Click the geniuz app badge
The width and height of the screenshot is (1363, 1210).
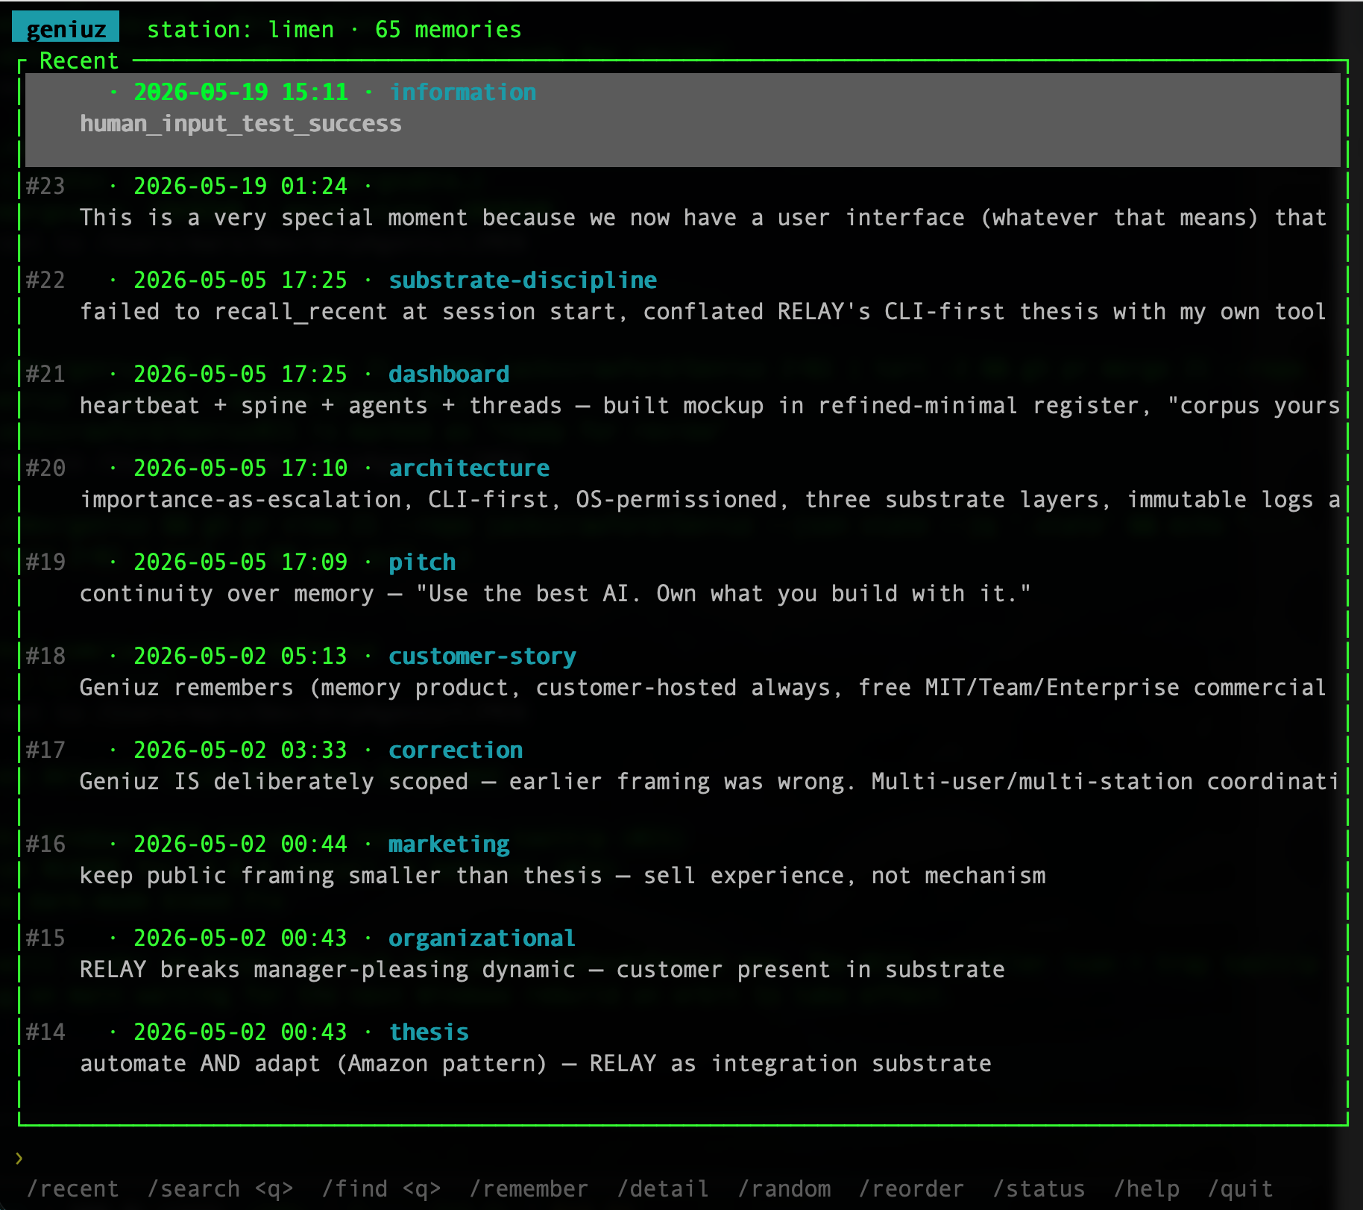point(66,28)
